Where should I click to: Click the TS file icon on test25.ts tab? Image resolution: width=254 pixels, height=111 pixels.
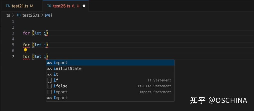(49, 6)
